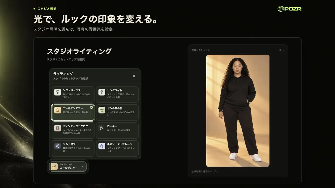Close the ライティング panel

(134, 76)
